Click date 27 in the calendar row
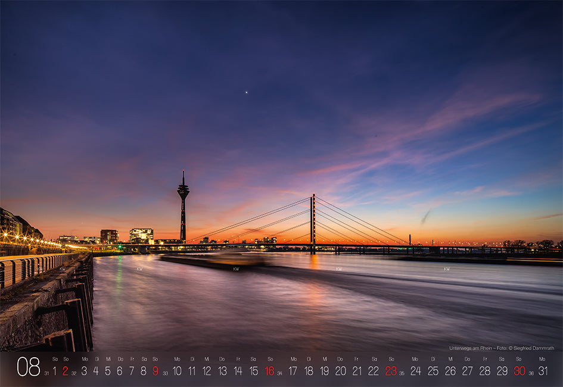 467,371
